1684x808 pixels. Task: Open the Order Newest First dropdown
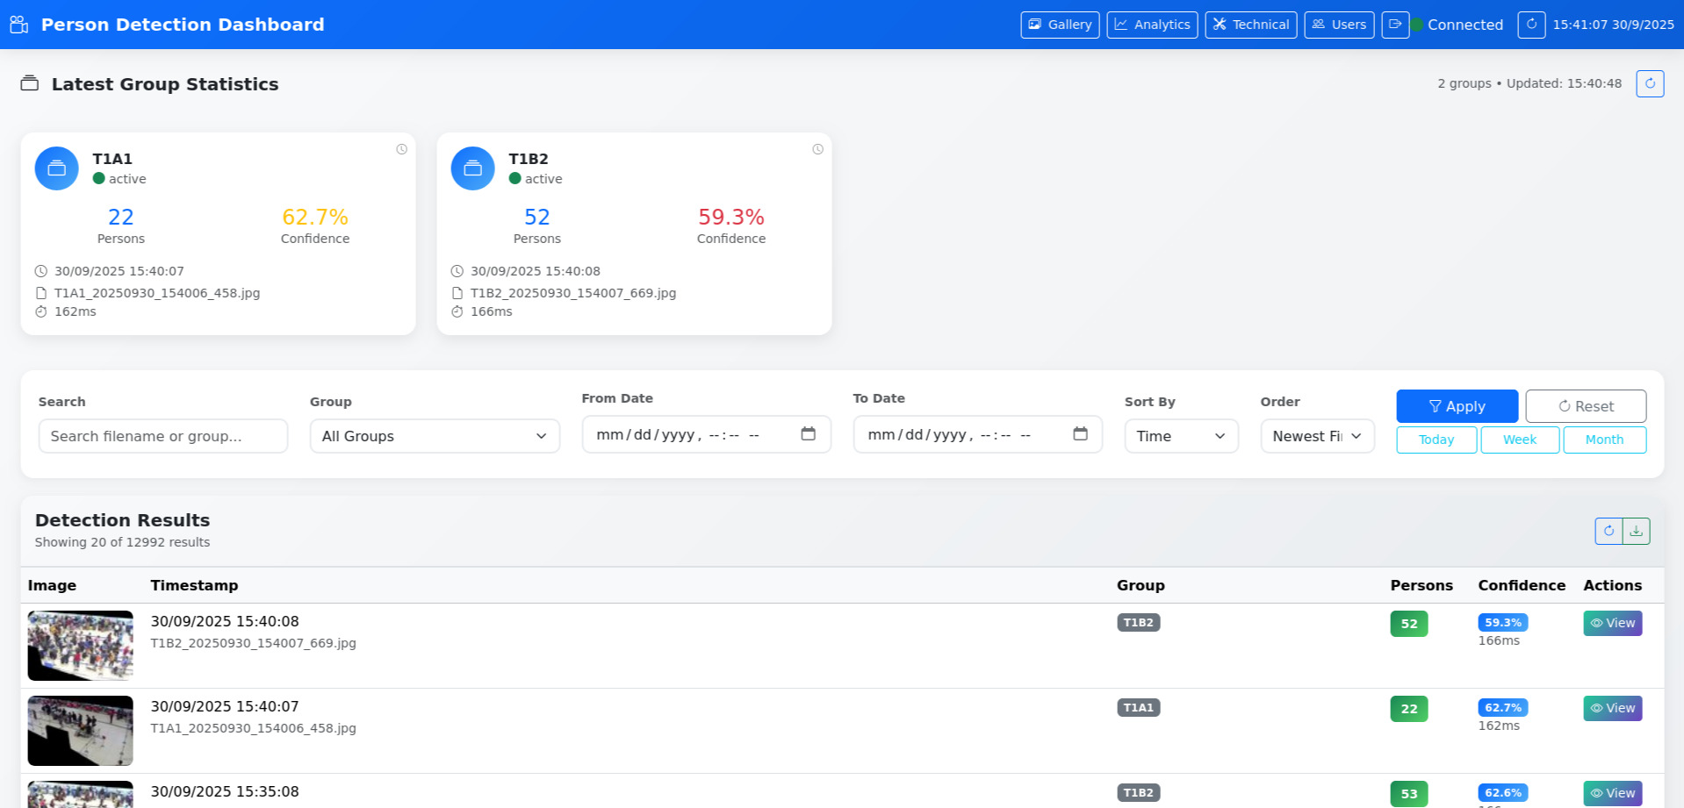[1317, 436]
